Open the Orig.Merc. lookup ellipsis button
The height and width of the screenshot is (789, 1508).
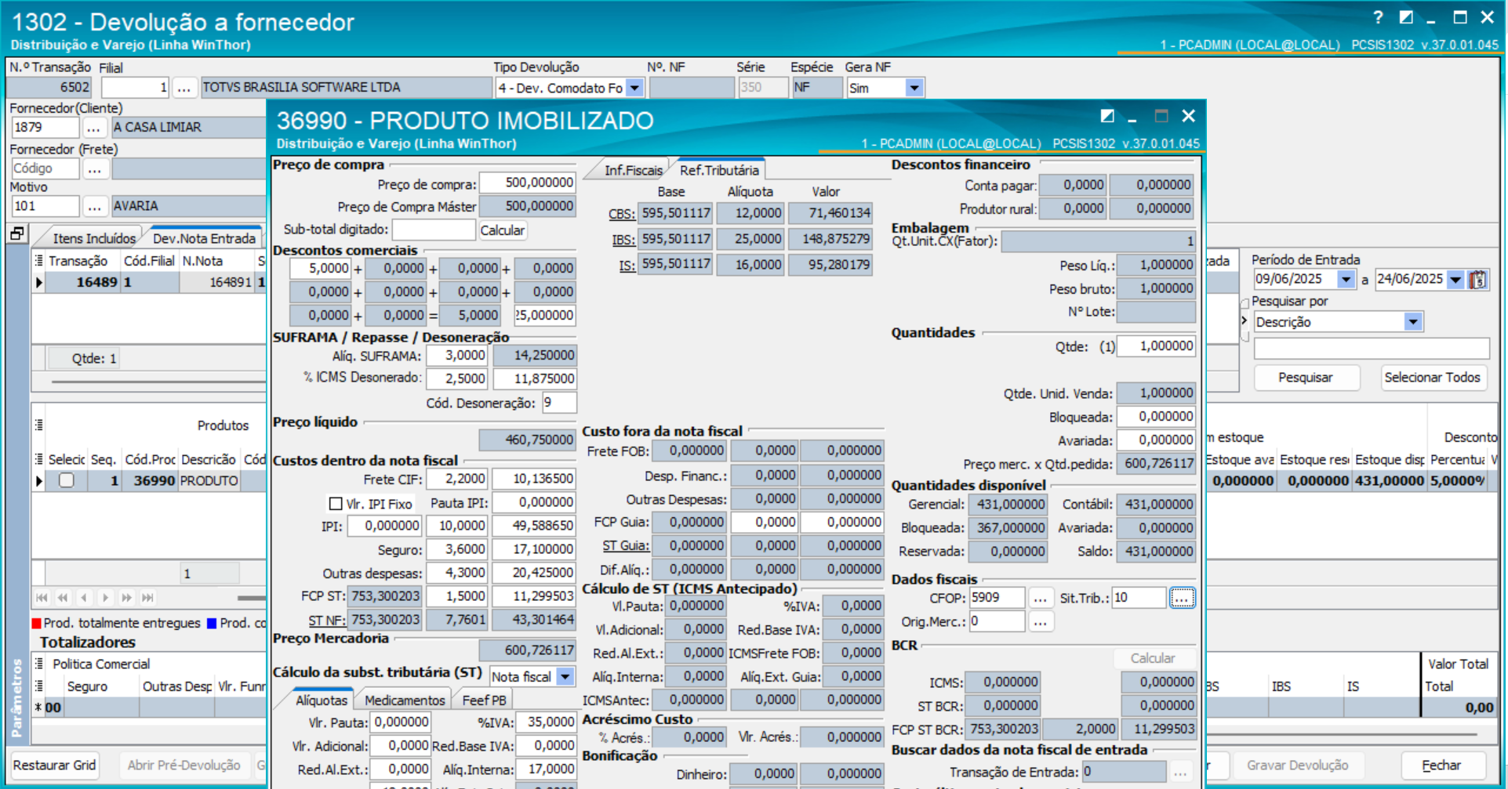[x=1041, y=622]
